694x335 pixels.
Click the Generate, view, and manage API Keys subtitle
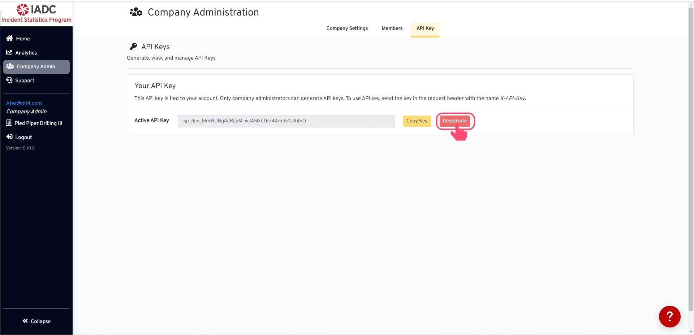tap(171, 58)
